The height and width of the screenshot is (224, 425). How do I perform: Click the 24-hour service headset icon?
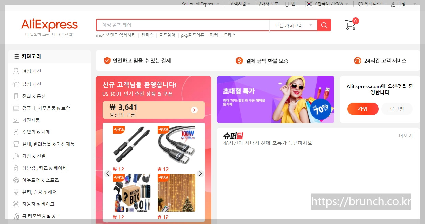click(358, 61)
